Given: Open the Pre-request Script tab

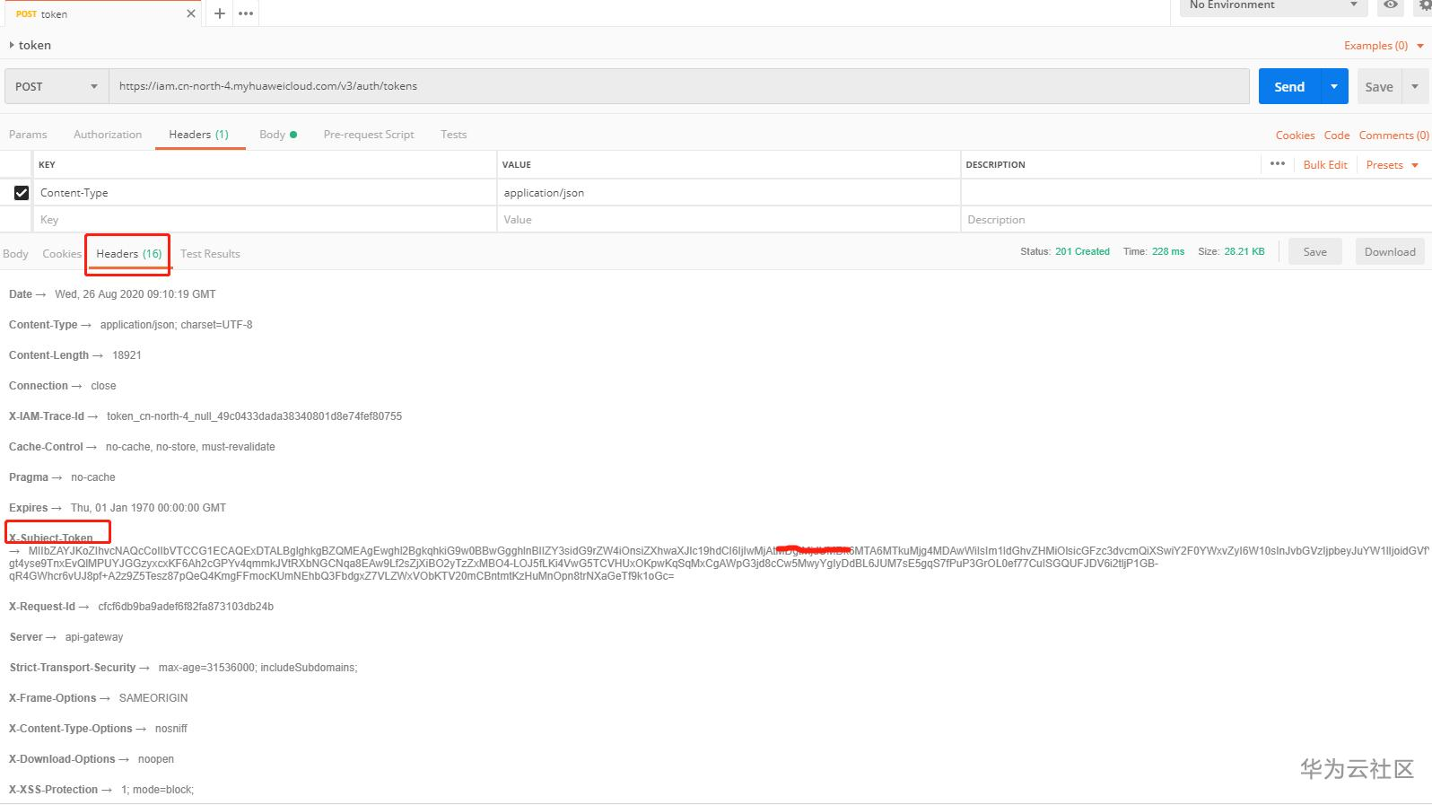Looking at the screenshot, I should (x=369, y=135).
